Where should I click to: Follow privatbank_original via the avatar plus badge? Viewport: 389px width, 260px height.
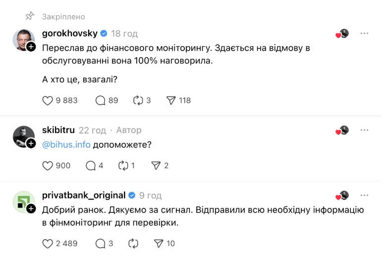click(x=31, y=208)
